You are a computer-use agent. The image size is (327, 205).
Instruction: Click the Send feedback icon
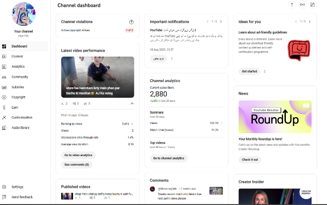click(x=4, y=197)
